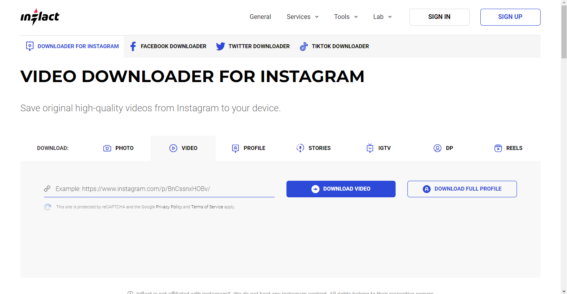The width and height of the screenshot is (567, 294).
Task: Click the scrollbar down arrow
Action: (x=564, y=291)
